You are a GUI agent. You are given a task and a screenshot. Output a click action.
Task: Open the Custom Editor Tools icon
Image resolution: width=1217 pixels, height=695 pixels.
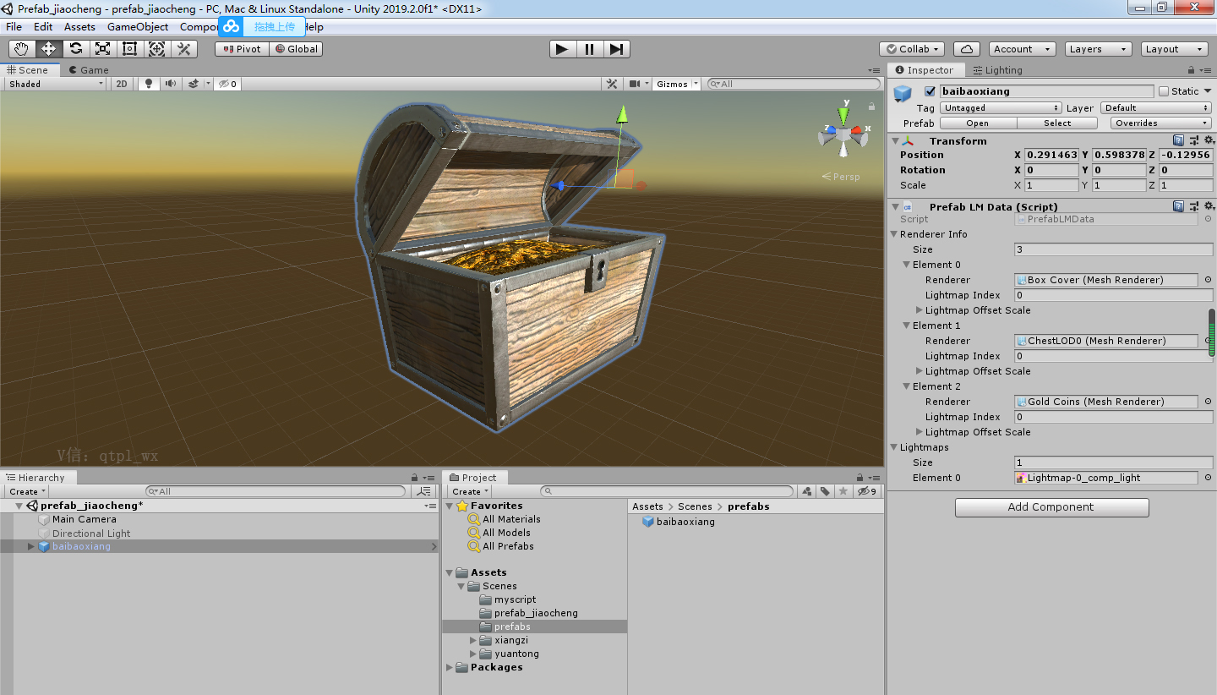(x=183, y=48)
